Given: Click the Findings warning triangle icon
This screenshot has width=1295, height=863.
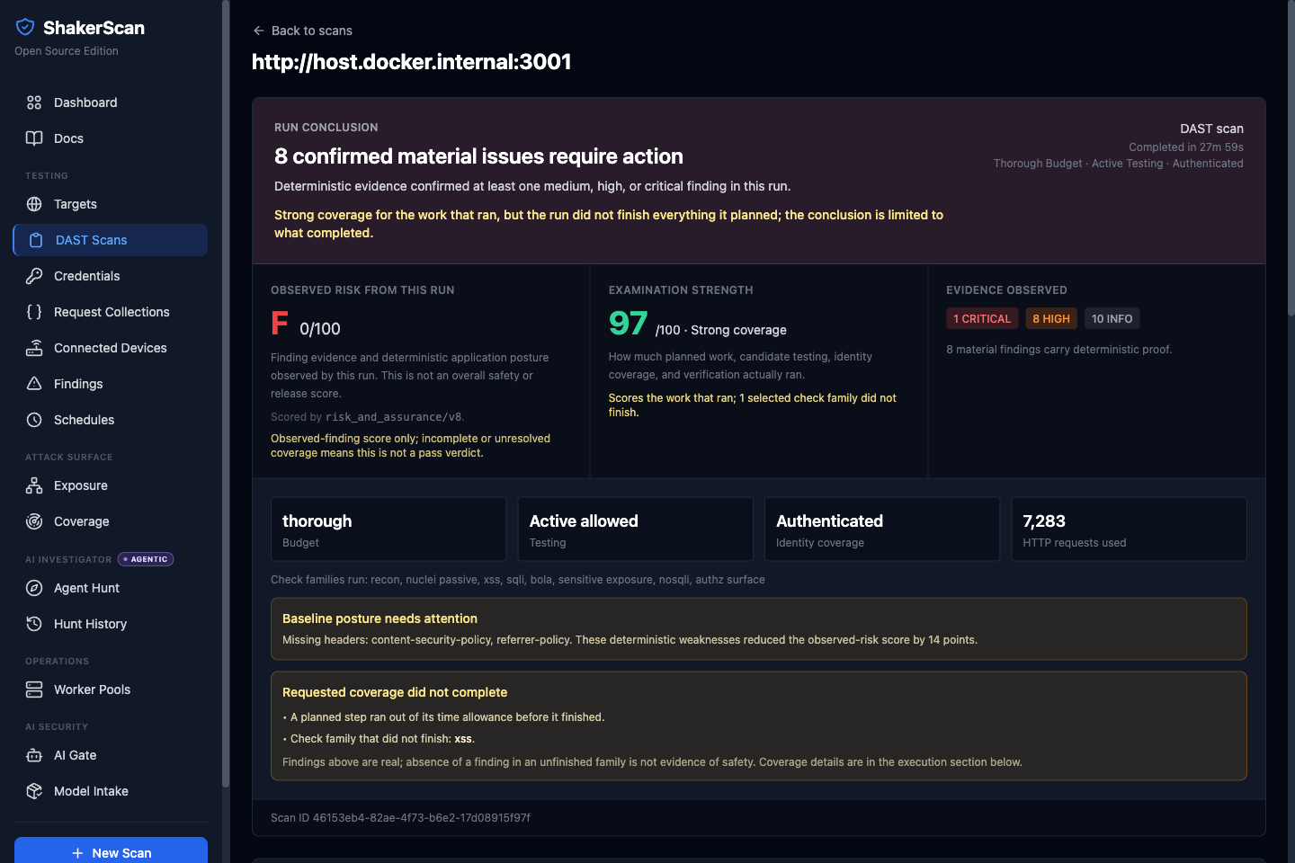Looking at the screenshot, I should click(x=34, y=384).
